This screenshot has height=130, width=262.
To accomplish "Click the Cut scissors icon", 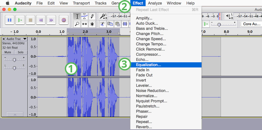I will point(102,24).
